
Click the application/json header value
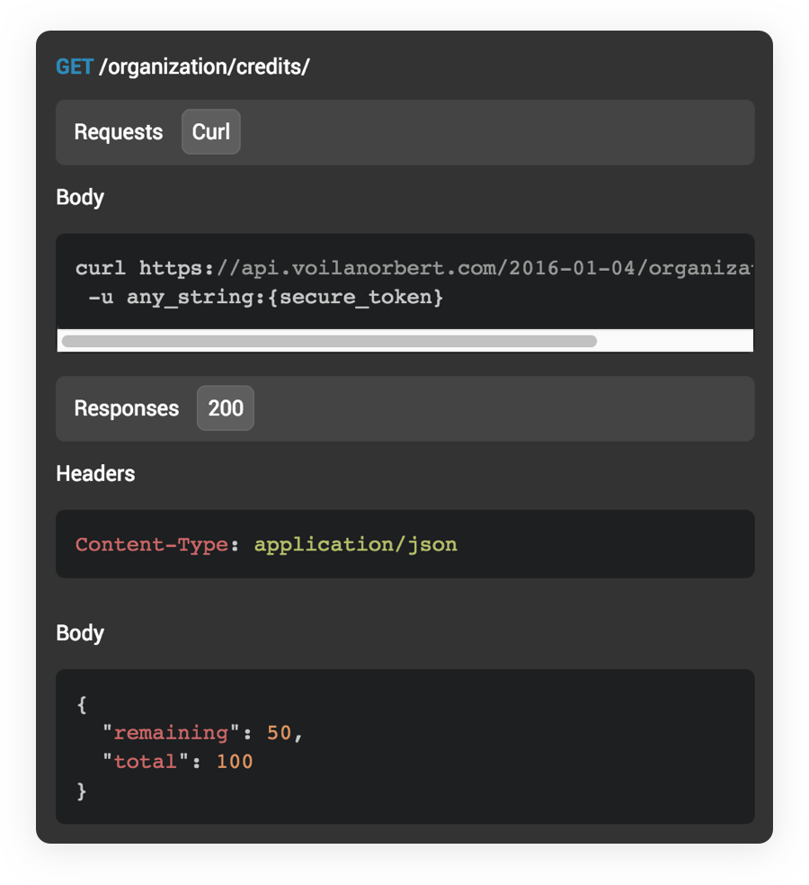[355, 544]
